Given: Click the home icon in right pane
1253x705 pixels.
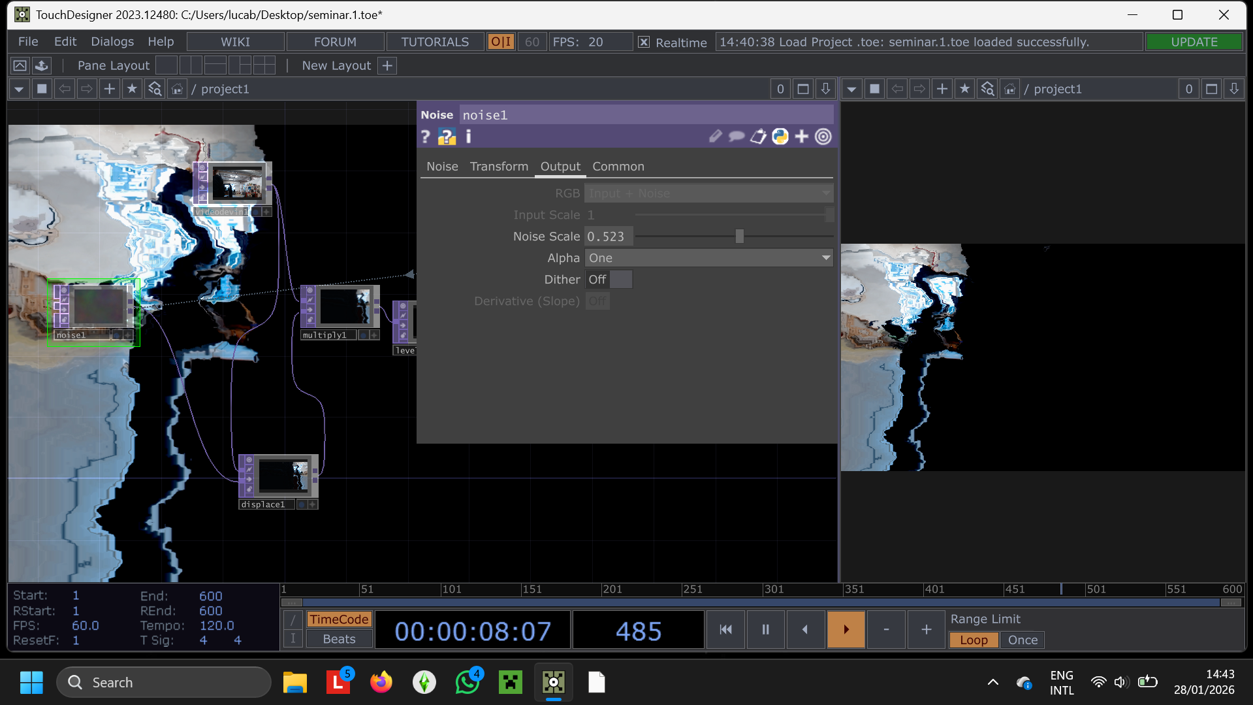Looking at the screenshot, I should (1009, 89).
